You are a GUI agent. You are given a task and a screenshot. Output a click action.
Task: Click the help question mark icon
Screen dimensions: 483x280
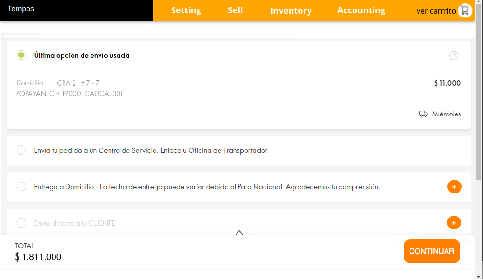454,55
